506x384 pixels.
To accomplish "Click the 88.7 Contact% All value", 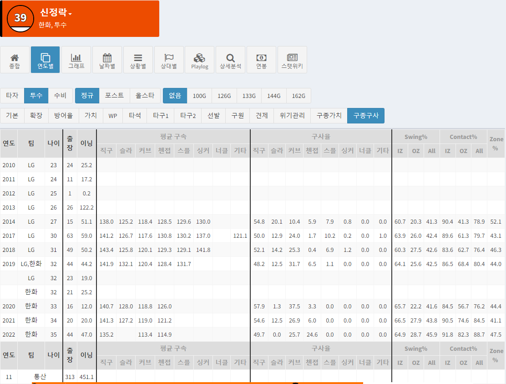I will 479,335.
